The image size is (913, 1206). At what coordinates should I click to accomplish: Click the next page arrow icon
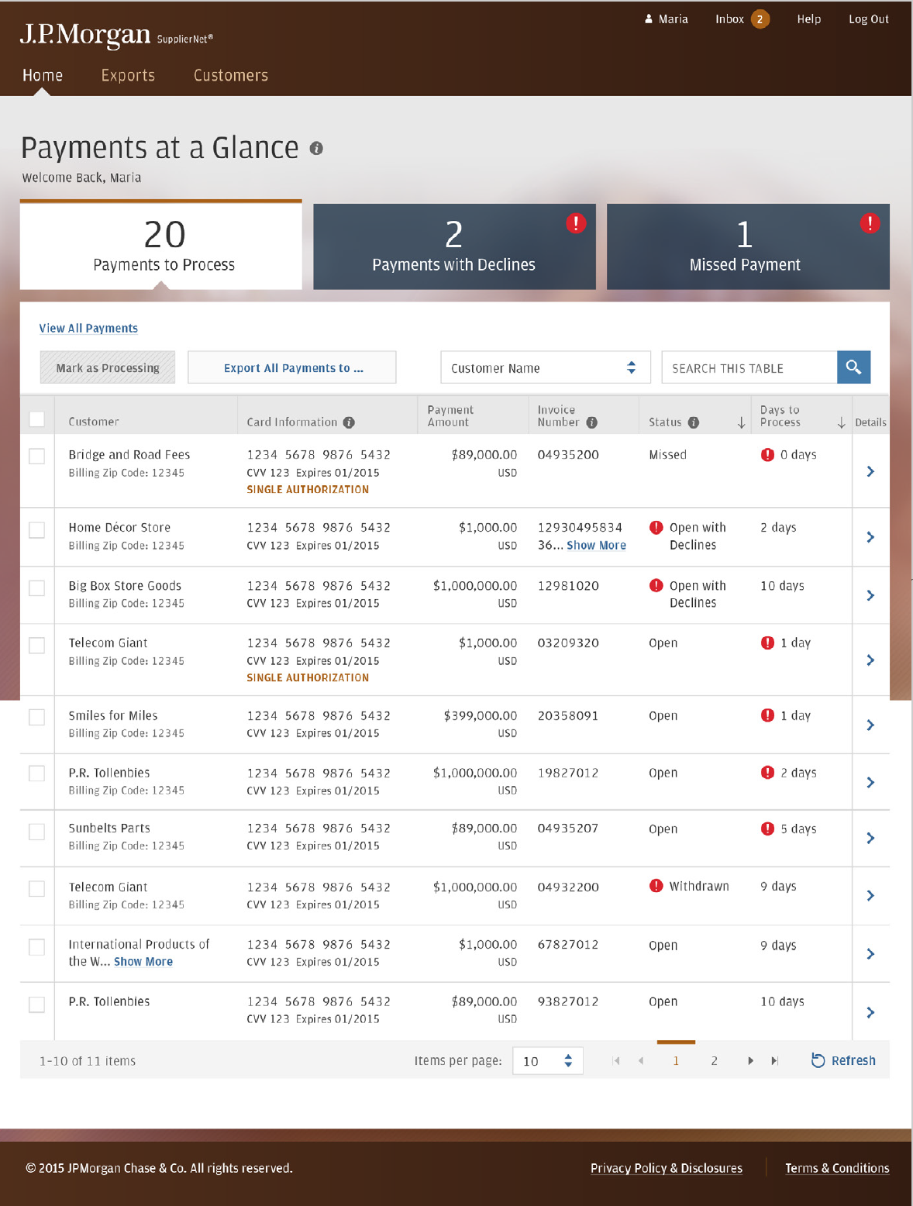pos(750,1060)
